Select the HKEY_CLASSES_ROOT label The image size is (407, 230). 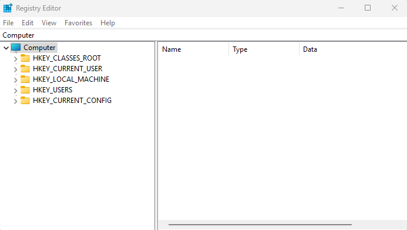(x=67, y=58)
